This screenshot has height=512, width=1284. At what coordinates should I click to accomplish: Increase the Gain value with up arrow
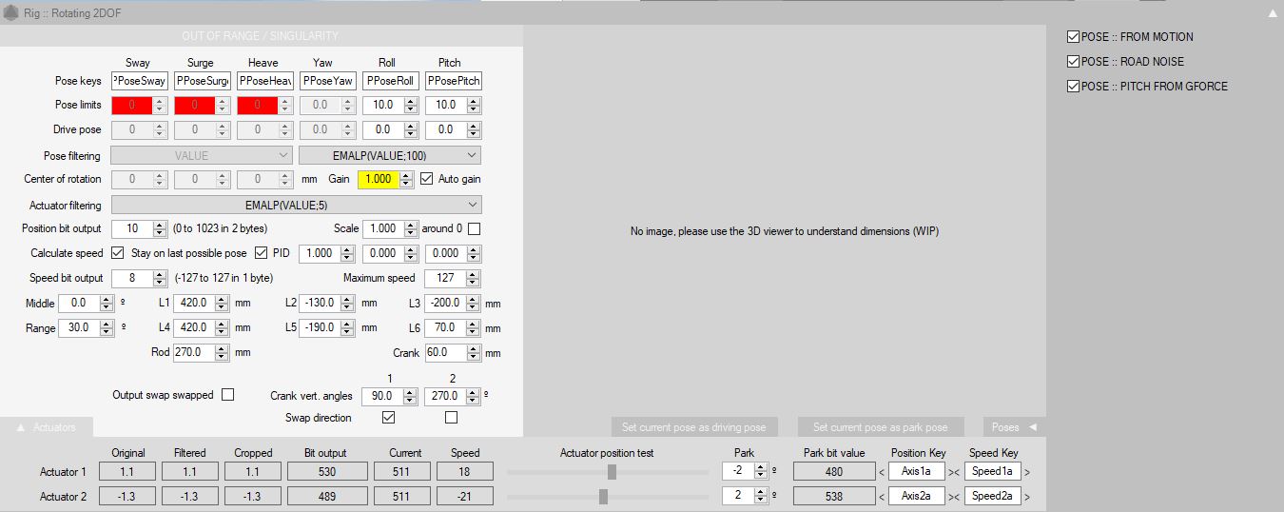(407, 174)
